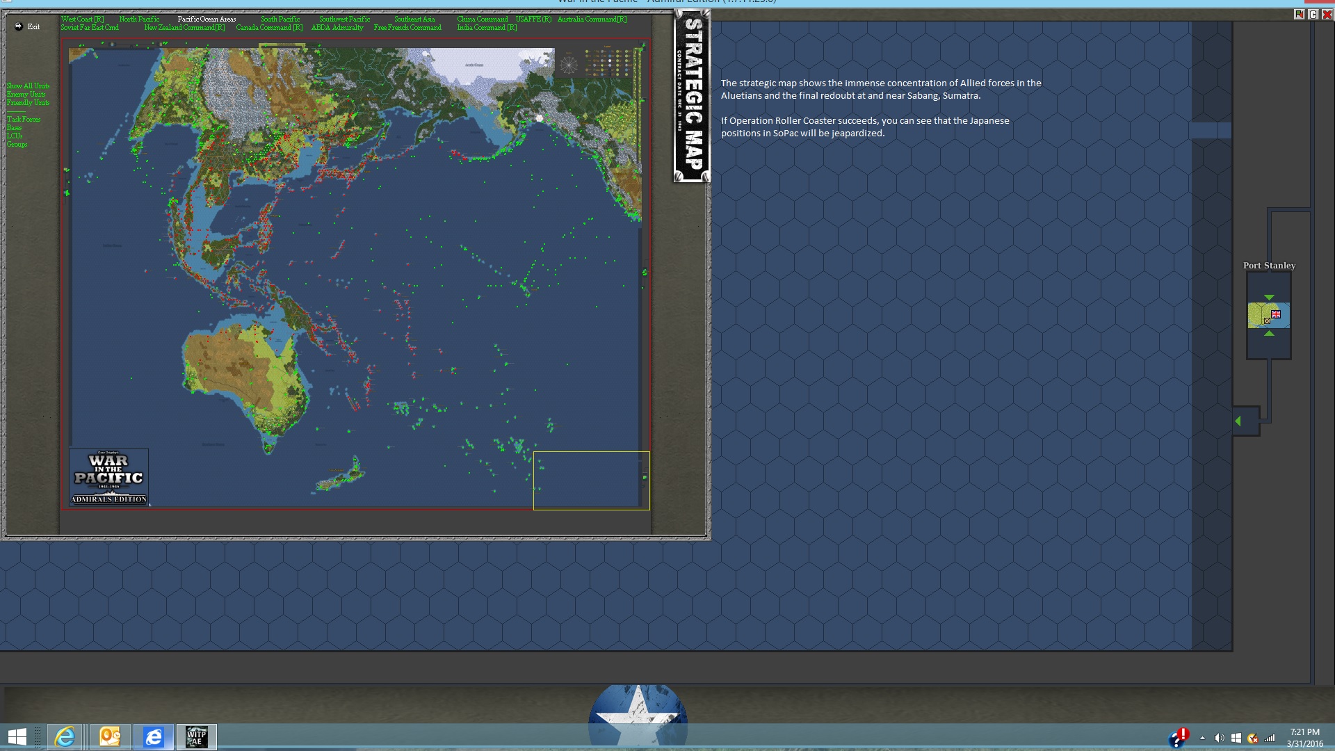Select ABDA Admiralty command
Screen dimensions: 1335x751
coord(337,28)
